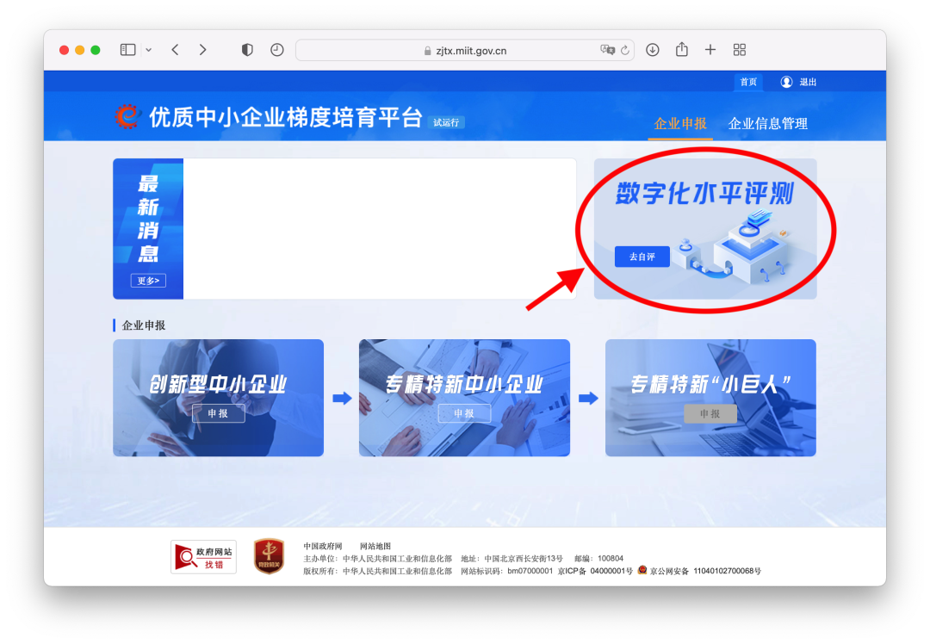Open the 数字化水平评测 banner
Screen dimensions: 930x644
pos(705,228)
